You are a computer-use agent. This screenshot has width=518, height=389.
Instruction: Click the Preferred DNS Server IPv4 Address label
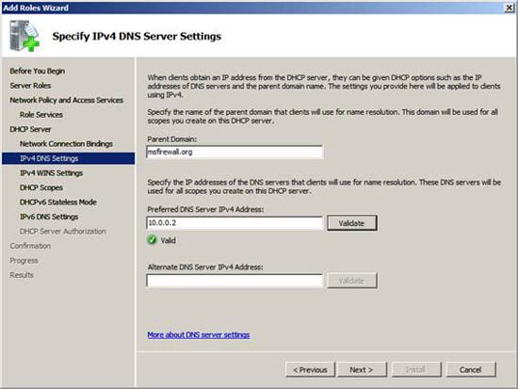click(205, 209)
